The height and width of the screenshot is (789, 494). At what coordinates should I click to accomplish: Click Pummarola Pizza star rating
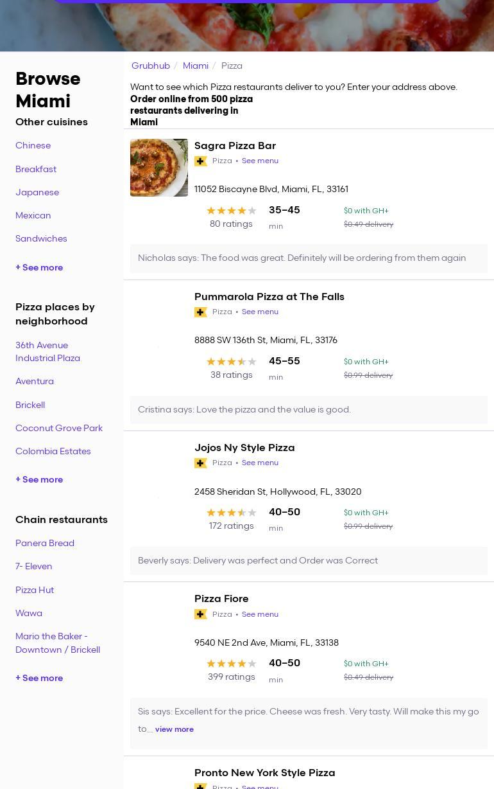click(231, 362)
